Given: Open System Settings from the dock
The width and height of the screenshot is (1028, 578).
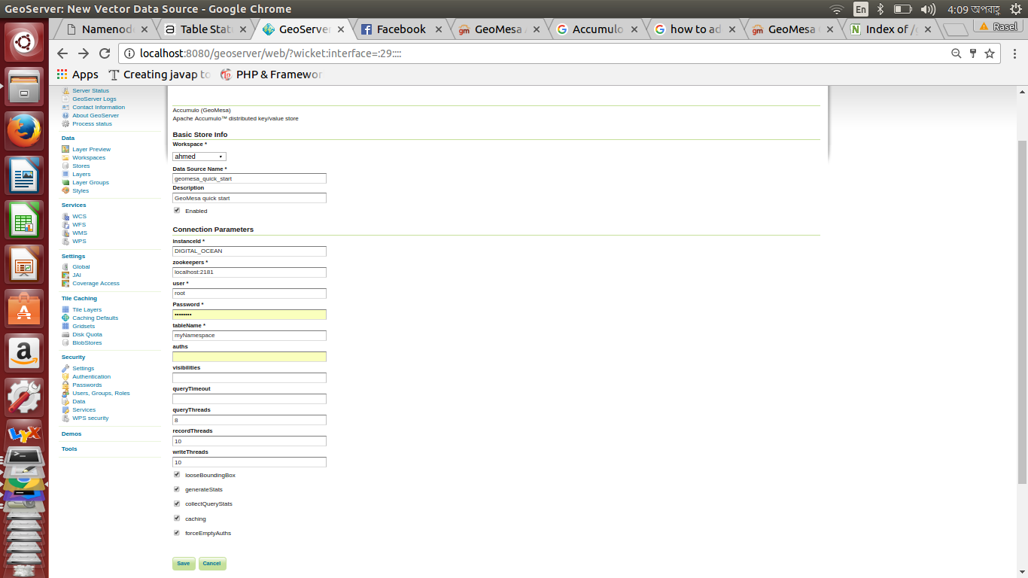Looking at the screenshot, I should (x=25, y=397).
